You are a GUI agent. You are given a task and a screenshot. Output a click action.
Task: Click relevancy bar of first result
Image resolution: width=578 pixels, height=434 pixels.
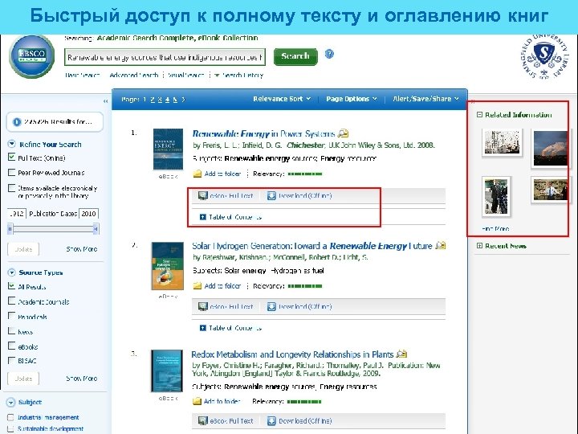pyautogui.click(x=305, y=174)
